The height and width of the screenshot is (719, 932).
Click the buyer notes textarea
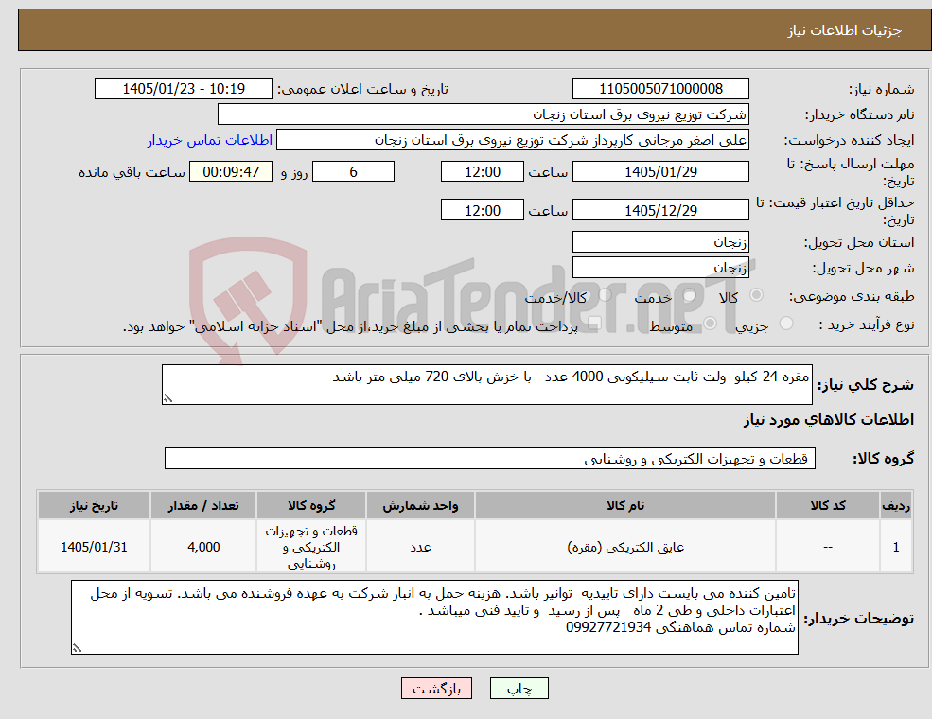click(x=434, y=618)
